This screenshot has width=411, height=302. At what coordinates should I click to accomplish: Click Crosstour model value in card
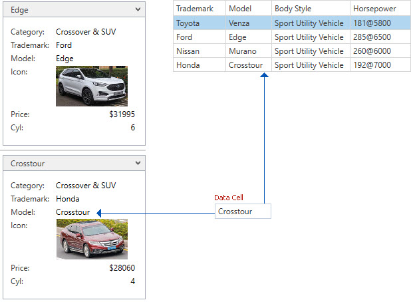coord(73,212)
